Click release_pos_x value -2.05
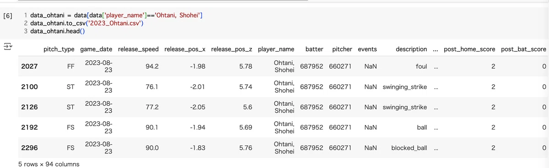This screenshot has width=549, height=168. [x=198, y=107]
